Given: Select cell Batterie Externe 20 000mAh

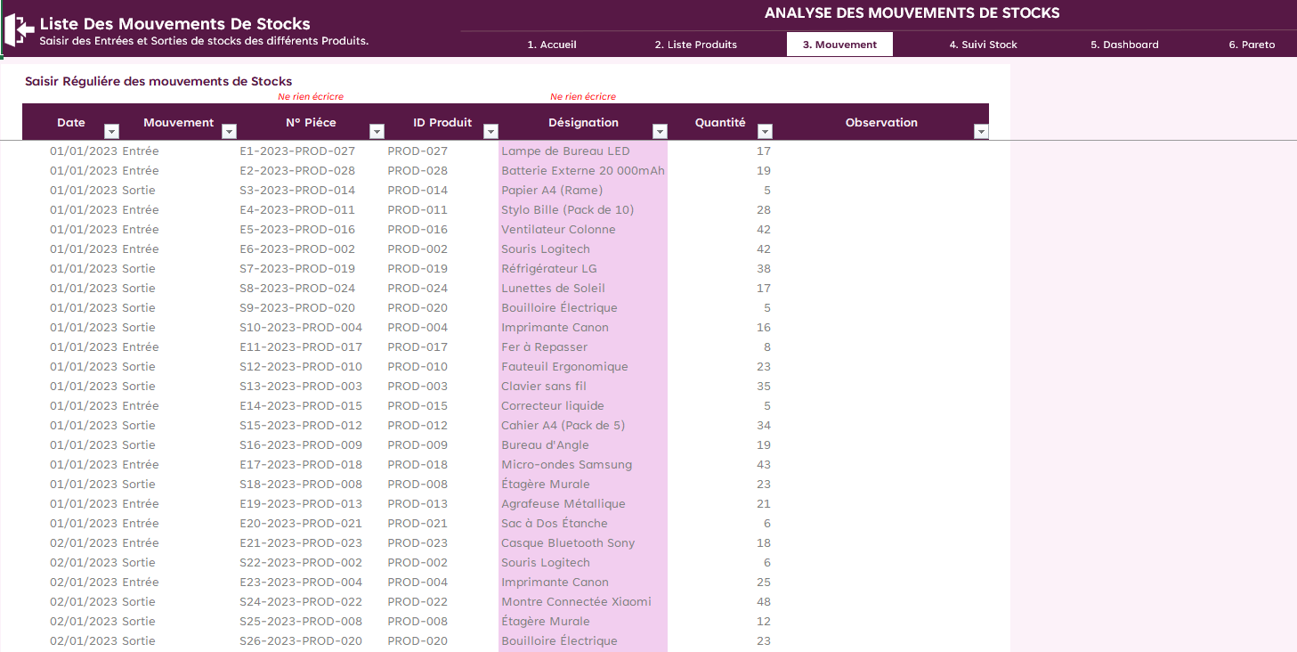Looking at the screenshot, I should 583,171.
